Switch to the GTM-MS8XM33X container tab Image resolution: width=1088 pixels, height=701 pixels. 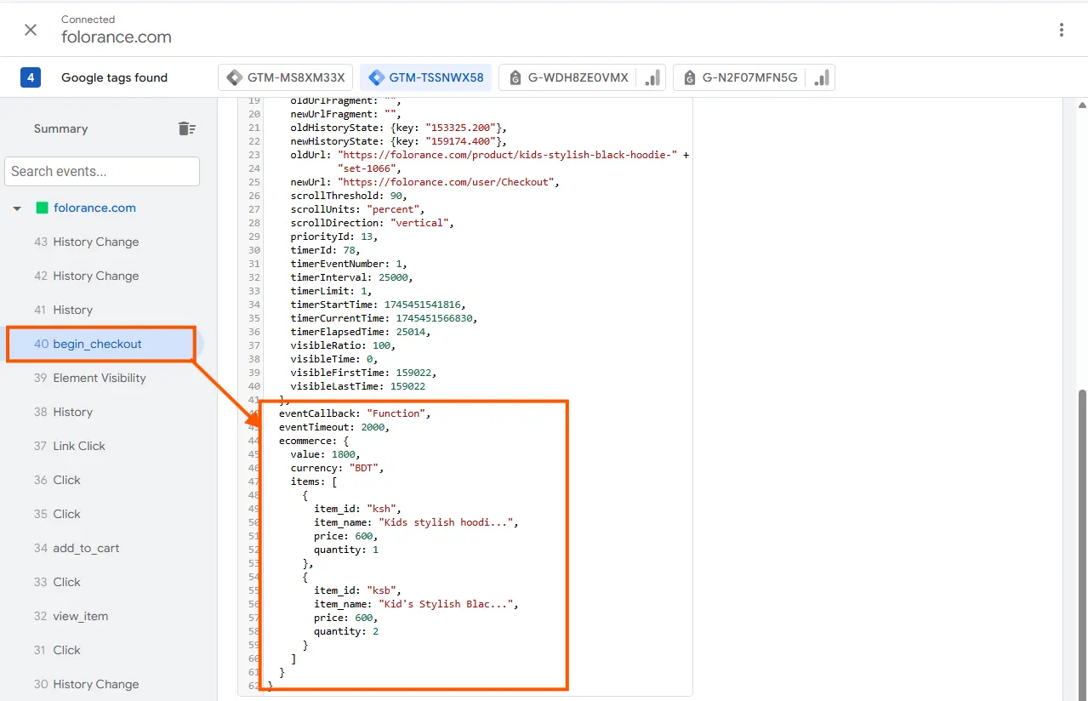click(x=286, y=77)
